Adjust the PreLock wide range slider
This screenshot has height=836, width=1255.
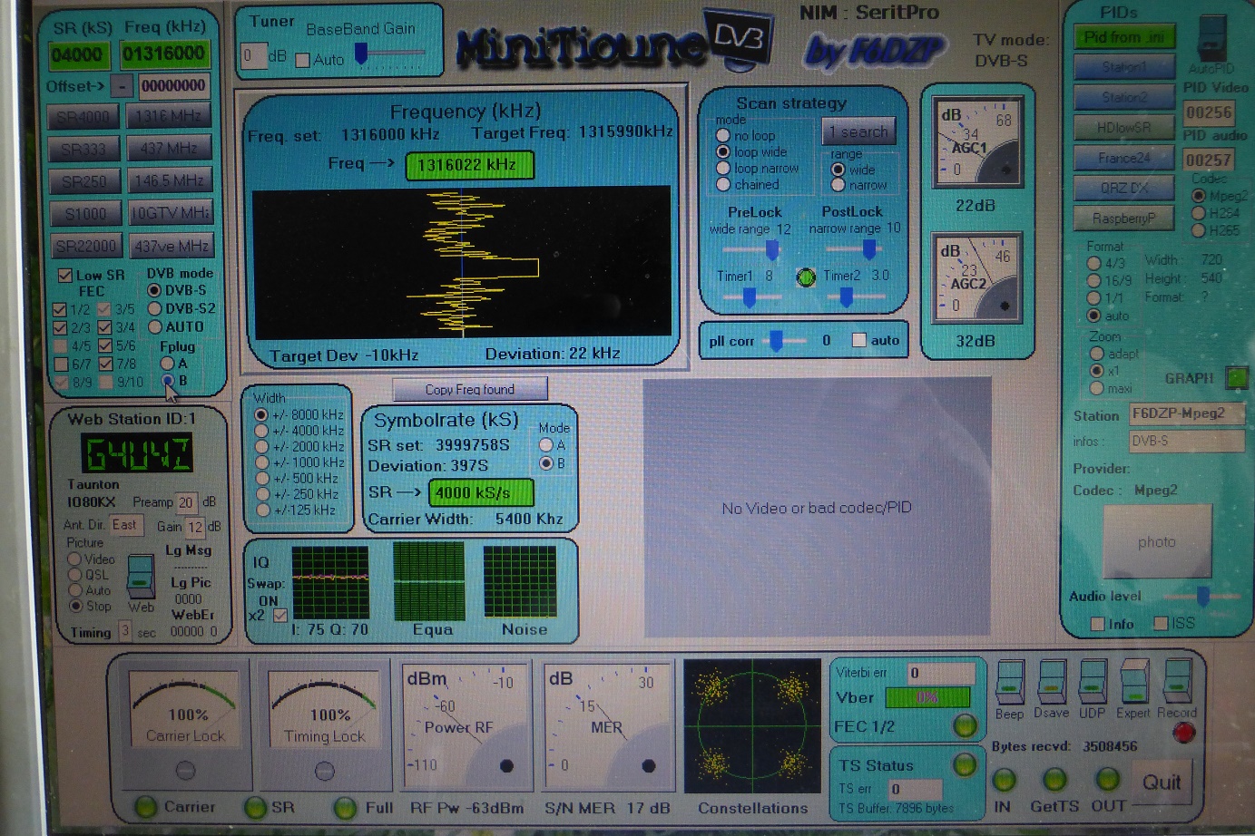(772, 248)
